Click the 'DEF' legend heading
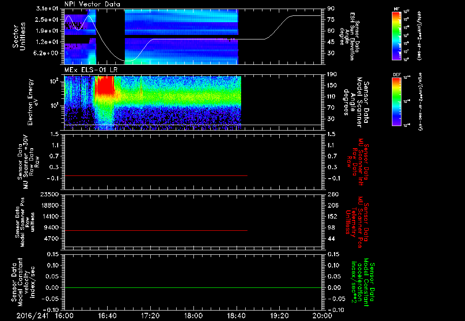 (x=397, y=75)
